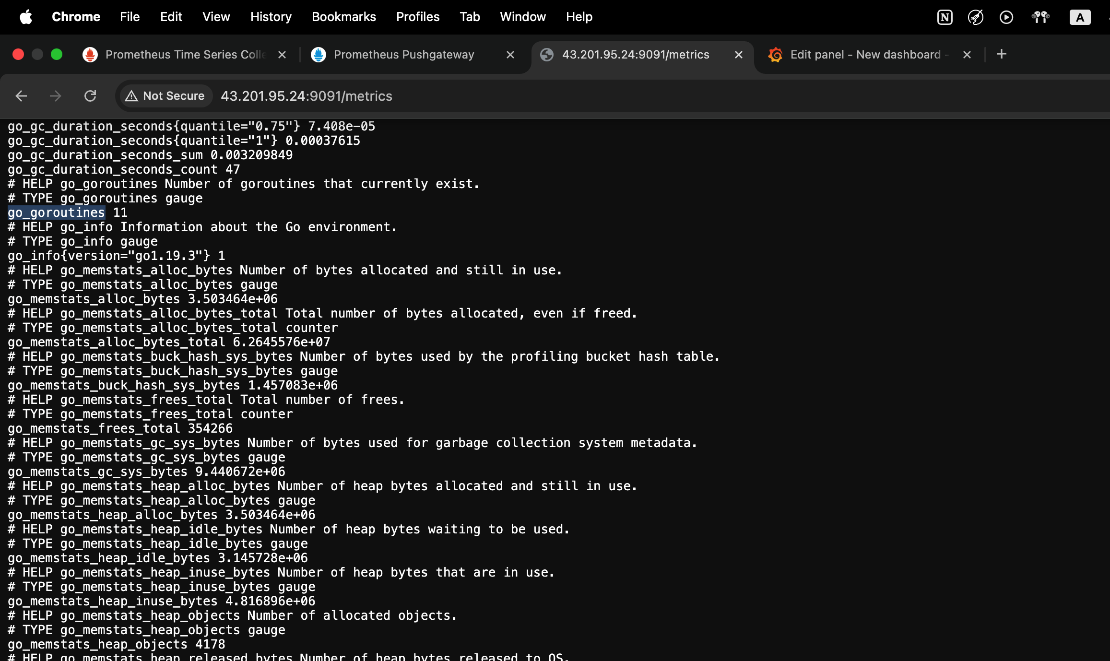The image size is (1110, 661).
Task: Click the Notion menu bar icon
Action: coord(945,17)
